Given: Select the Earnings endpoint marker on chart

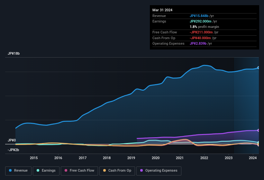Looking at the screenshot, I should [259, 143].
